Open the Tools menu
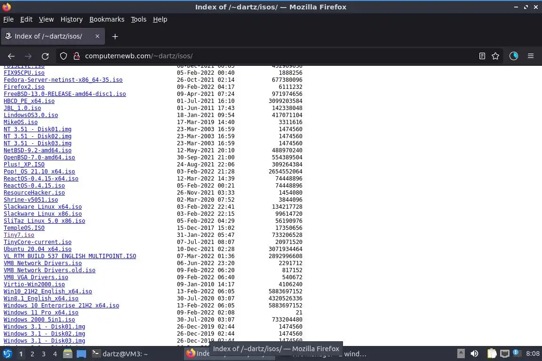The height and width of the screenshot is (361, 542). 139,19
